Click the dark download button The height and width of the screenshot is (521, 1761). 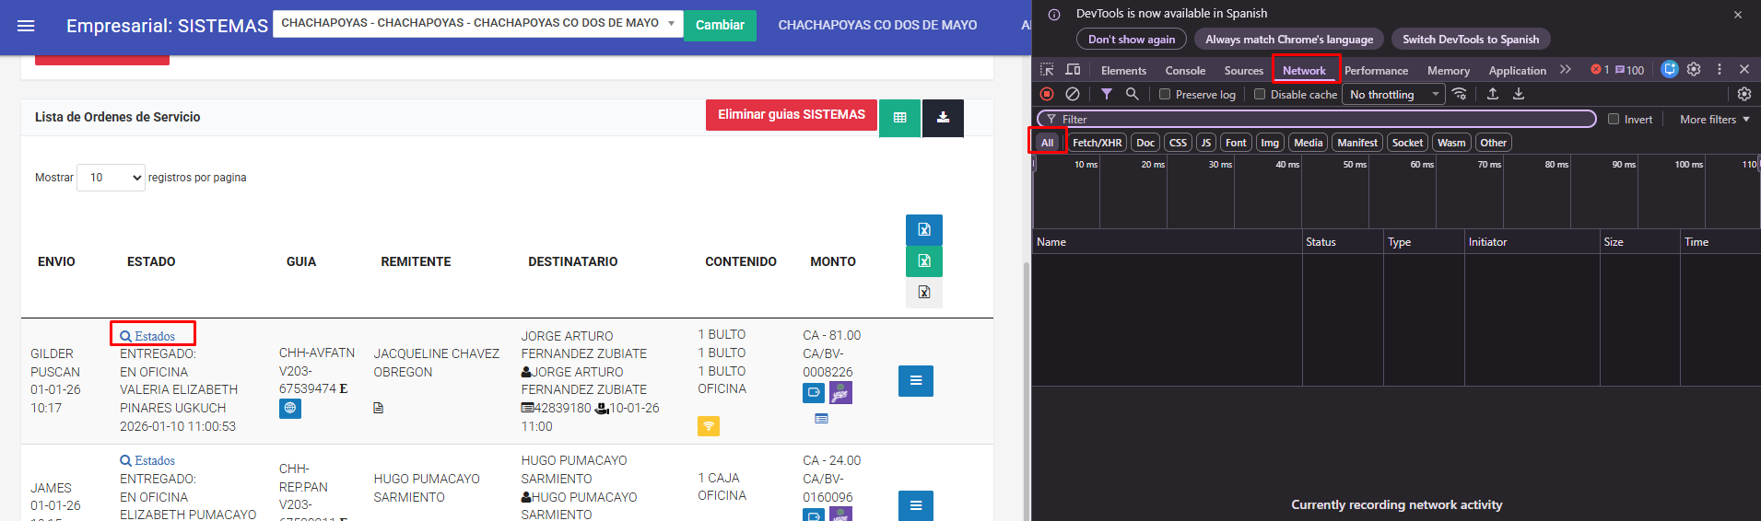pyautogui.click(x=943, y=118)
